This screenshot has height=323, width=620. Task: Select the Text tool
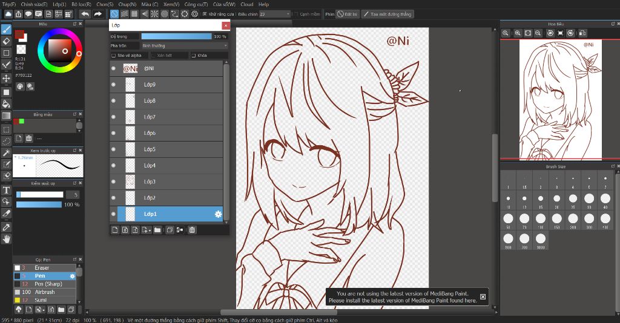[x=6, y=190]
